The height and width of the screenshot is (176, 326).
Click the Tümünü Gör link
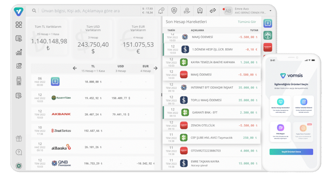[247, 22]
